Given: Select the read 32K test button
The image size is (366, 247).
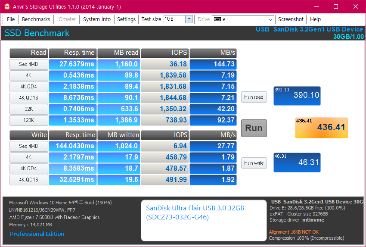Looking at the screenshot, I should coord(29,109).
